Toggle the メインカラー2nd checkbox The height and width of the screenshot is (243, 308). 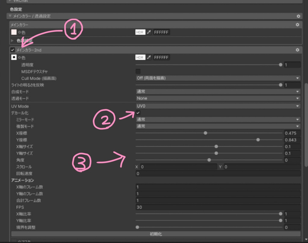[13, 50]
